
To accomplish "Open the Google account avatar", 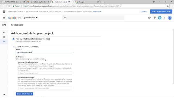I will [170, 18].
